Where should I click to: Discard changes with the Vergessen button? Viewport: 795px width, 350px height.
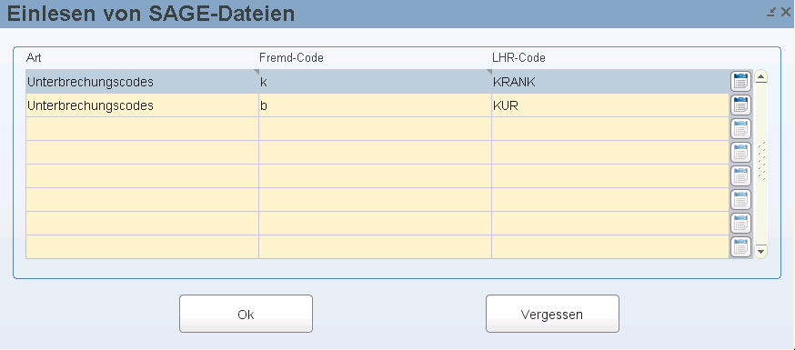coord(552,314)
